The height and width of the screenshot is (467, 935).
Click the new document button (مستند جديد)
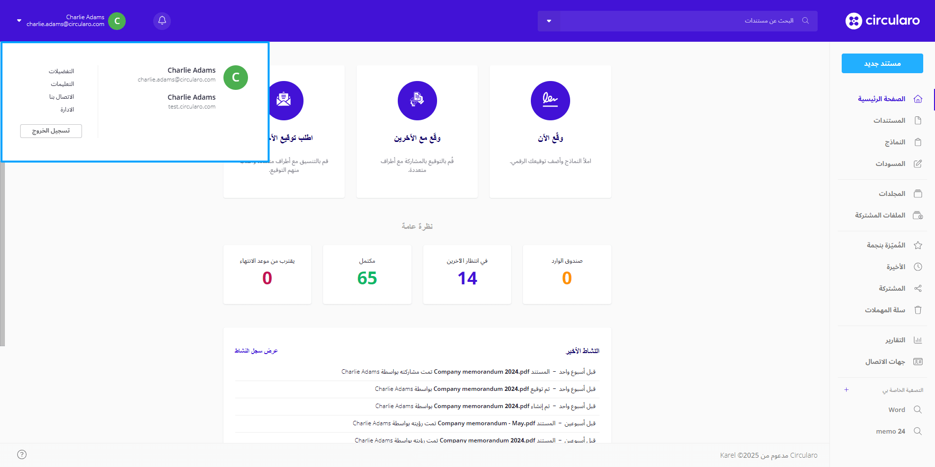(882, 63)
